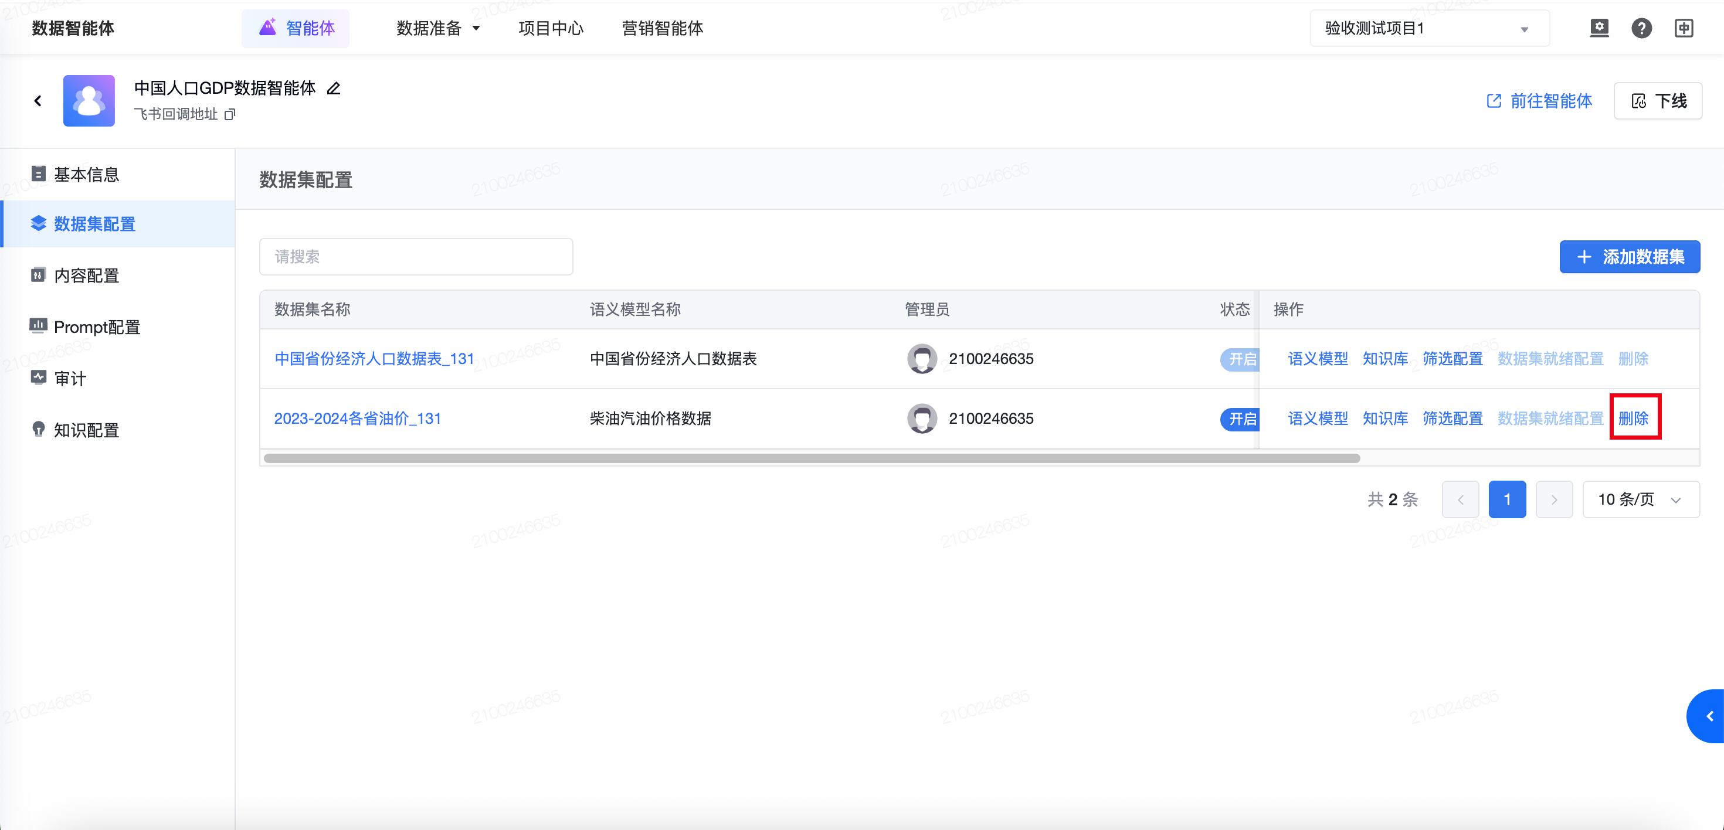Click the monitor settings icon in the header

1599,28
